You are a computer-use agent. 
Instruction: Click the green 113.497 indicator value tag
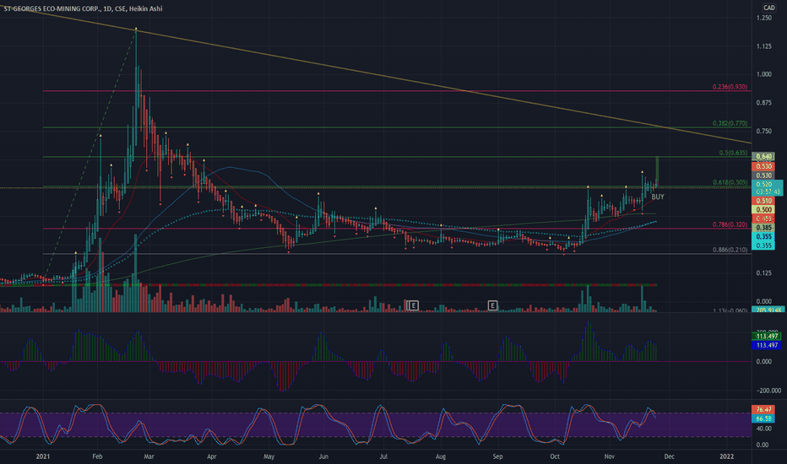tap(767, 336)
